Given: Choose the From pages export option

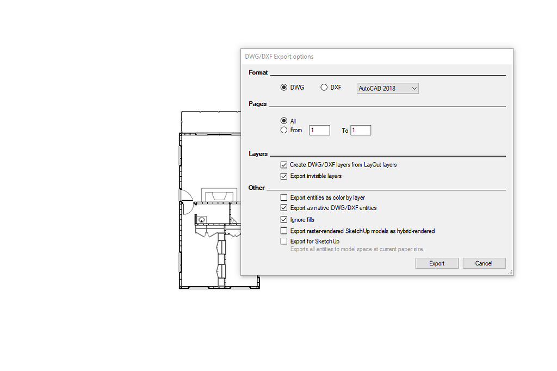Looking at the screenshot, I should click(x=284, y=130).
